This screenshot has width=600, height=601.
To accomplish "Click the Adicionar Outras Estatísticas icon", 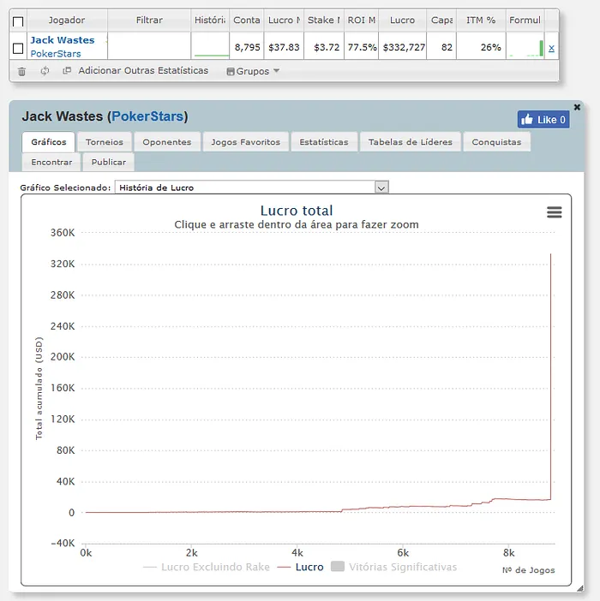I will (67, 71).
